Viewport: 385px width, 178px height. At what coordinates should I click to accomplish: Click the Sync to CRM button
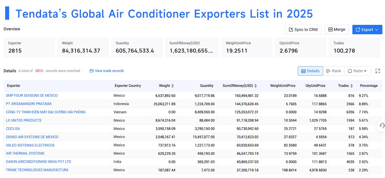click(303, 30)
